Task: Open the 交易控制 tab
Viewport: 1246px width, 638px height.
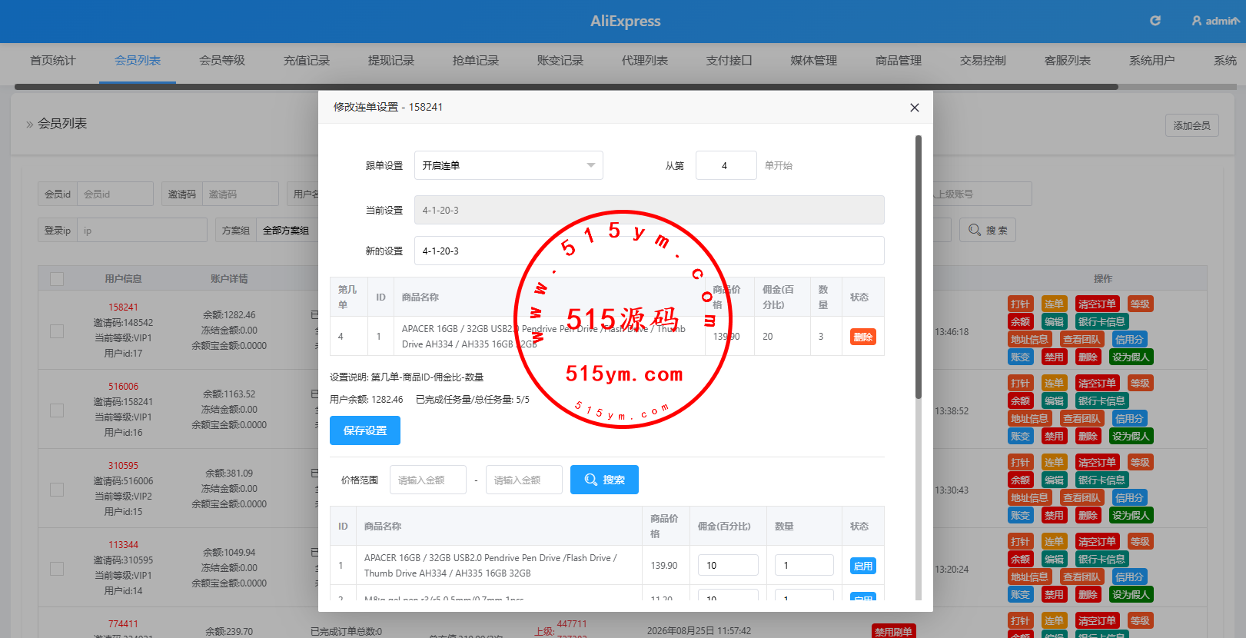Action: [x=983, y=61]
